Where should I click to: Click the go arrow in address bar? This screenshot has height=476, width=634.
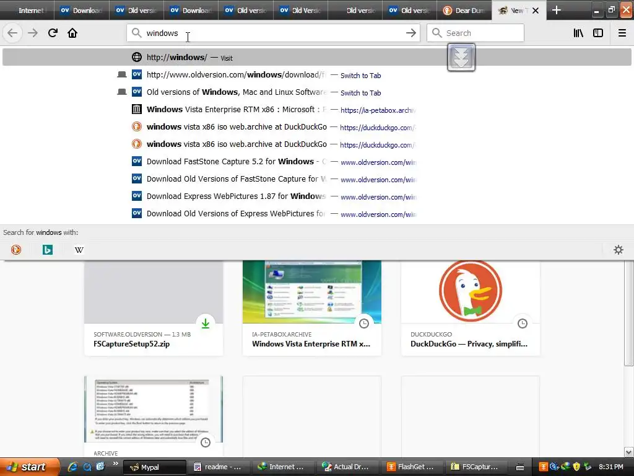pyautogui.click(x=411, y=33)
